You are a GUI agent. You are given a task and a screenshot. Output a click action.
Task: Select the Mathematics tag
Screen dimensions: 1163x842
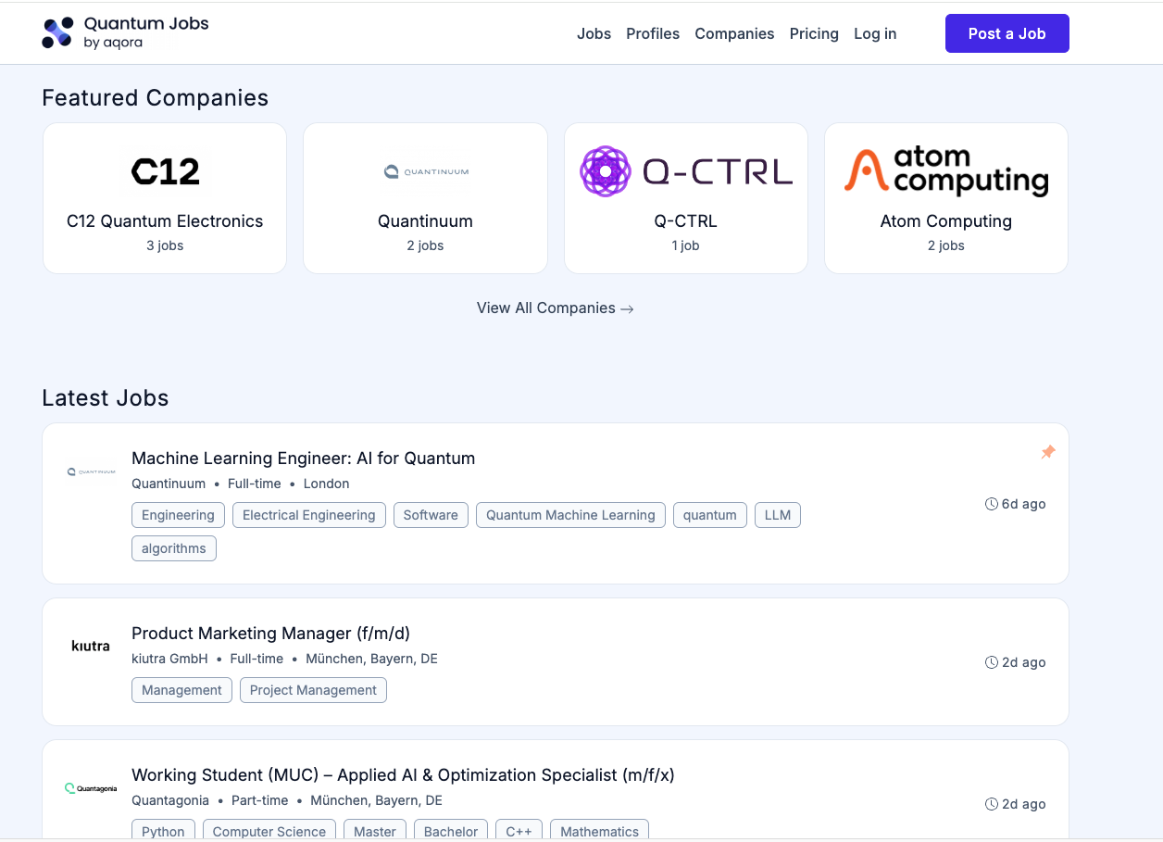(x=600, y=831)
